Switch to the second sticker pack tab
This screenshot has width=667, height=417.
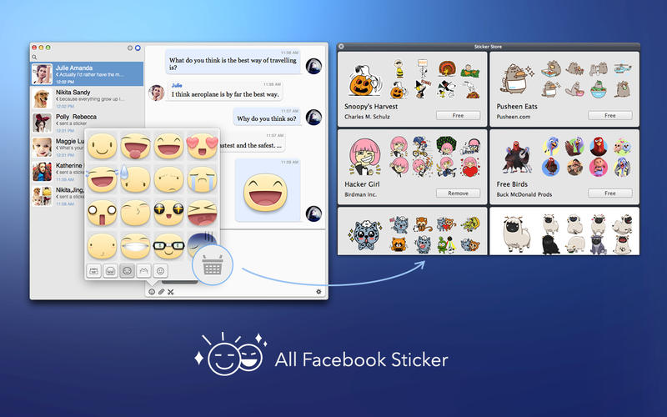pyautogui.click(x=110, y=270)
